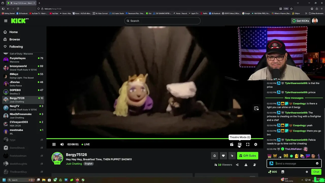Click the sparkle icon next to Gift Subs
The width and height of the screenshot is (325, 183).
tap(232, 156)
